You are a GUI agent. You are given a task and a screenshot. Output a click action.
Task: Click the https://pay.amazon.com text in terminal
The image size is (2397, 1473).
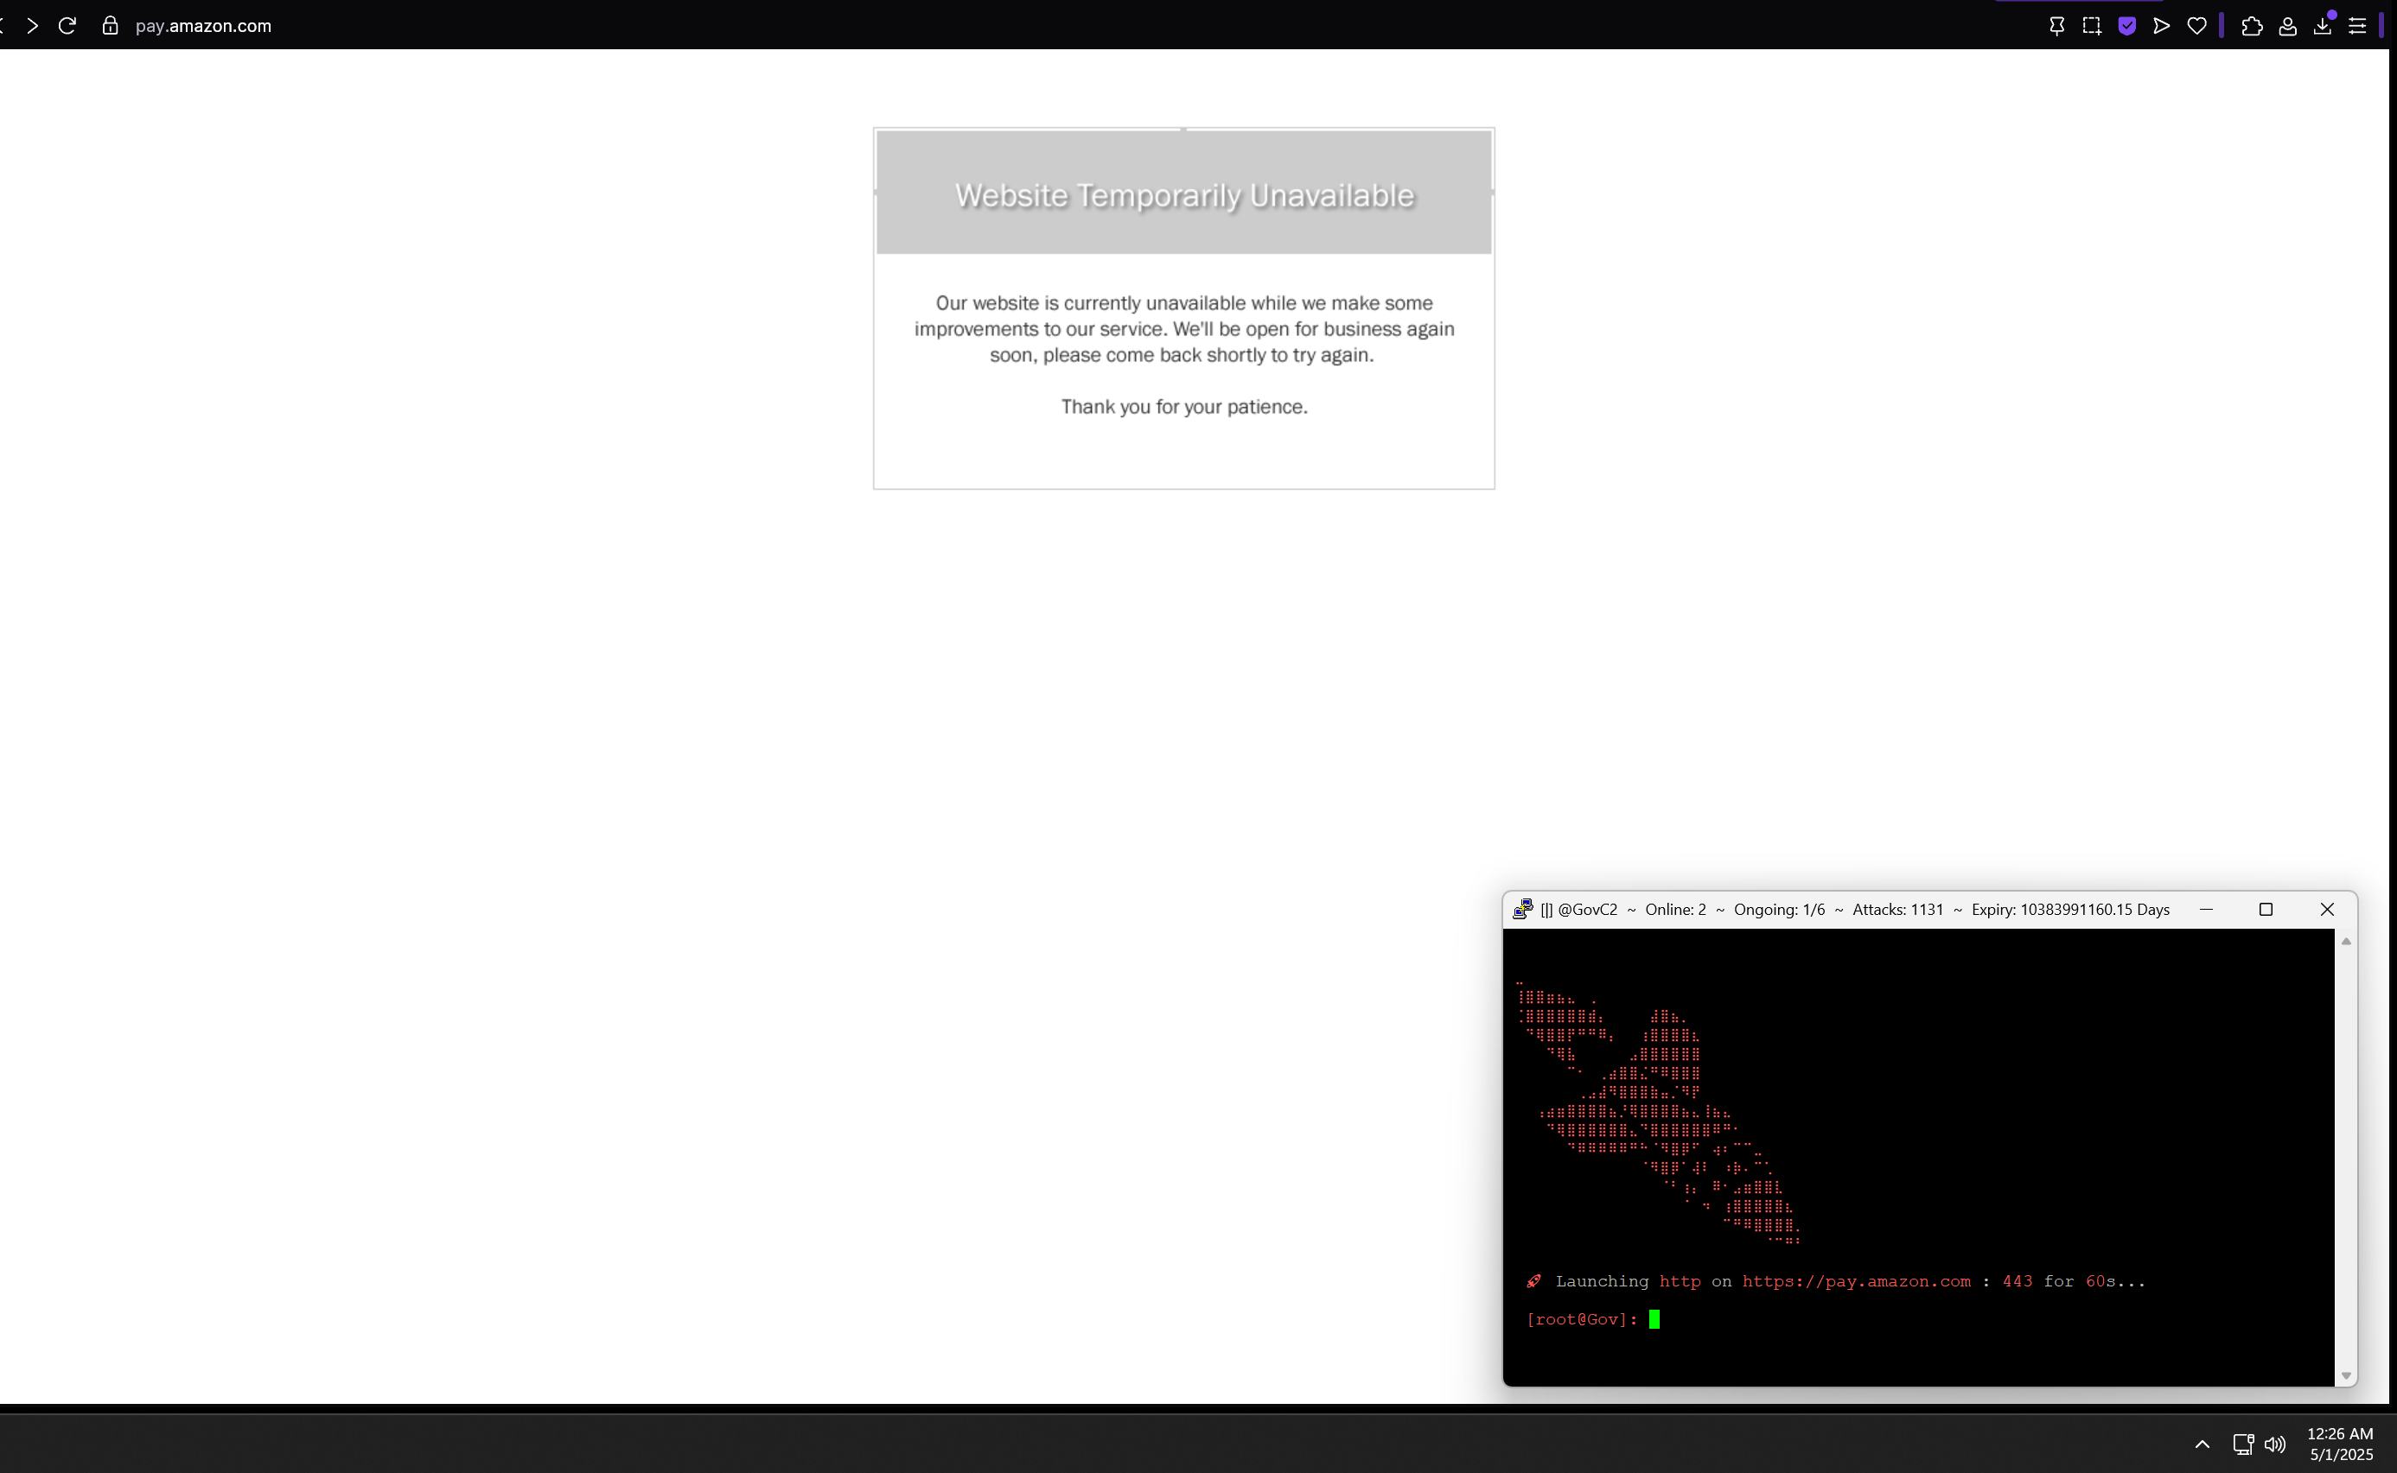click(1856, 1281)
